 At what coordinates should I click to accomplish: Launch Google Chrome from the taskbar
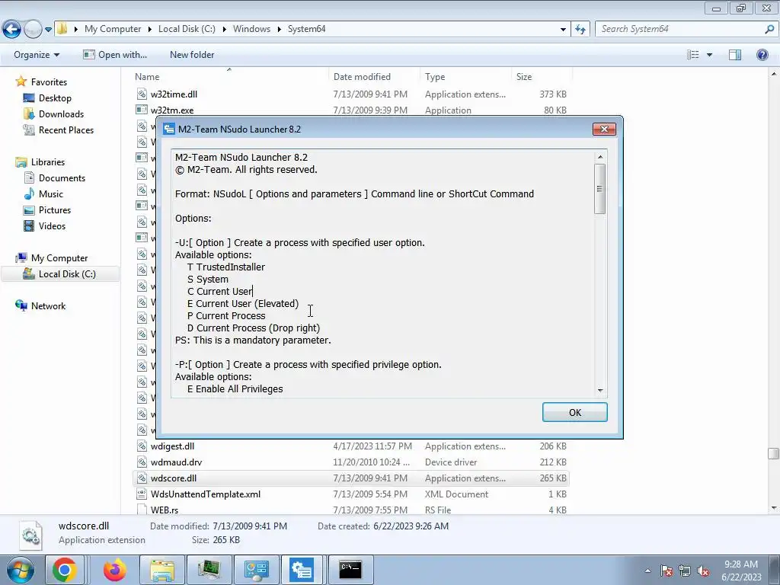pos(65,570)
